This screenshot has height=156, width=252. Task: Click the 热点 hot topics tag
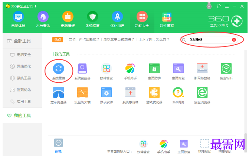click(x=58, y=40)
